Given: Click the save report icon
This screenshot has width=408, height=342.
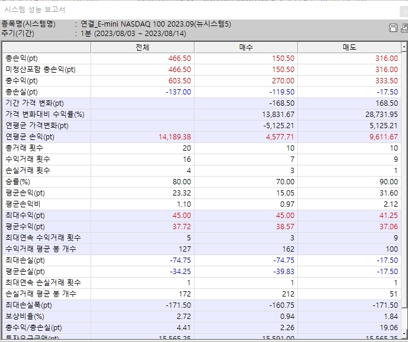Looking at the screenshot, I should click(x=393, y=28).
